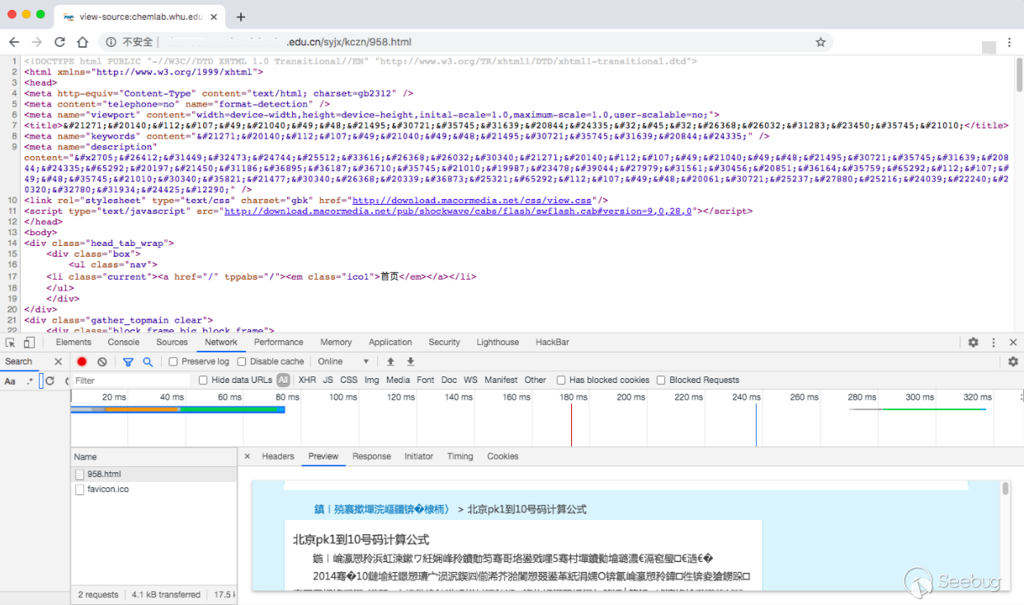Filter requests by Img type
The height and width of the screenshot is (605, 1024).
(371, 380)
